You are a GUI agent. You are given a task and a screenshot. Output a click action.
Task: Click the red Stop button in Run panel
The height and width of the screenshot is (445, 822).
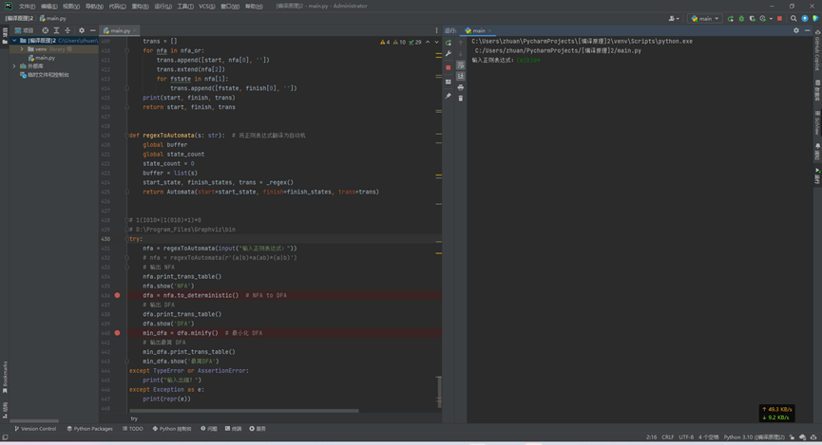(449, 67)
